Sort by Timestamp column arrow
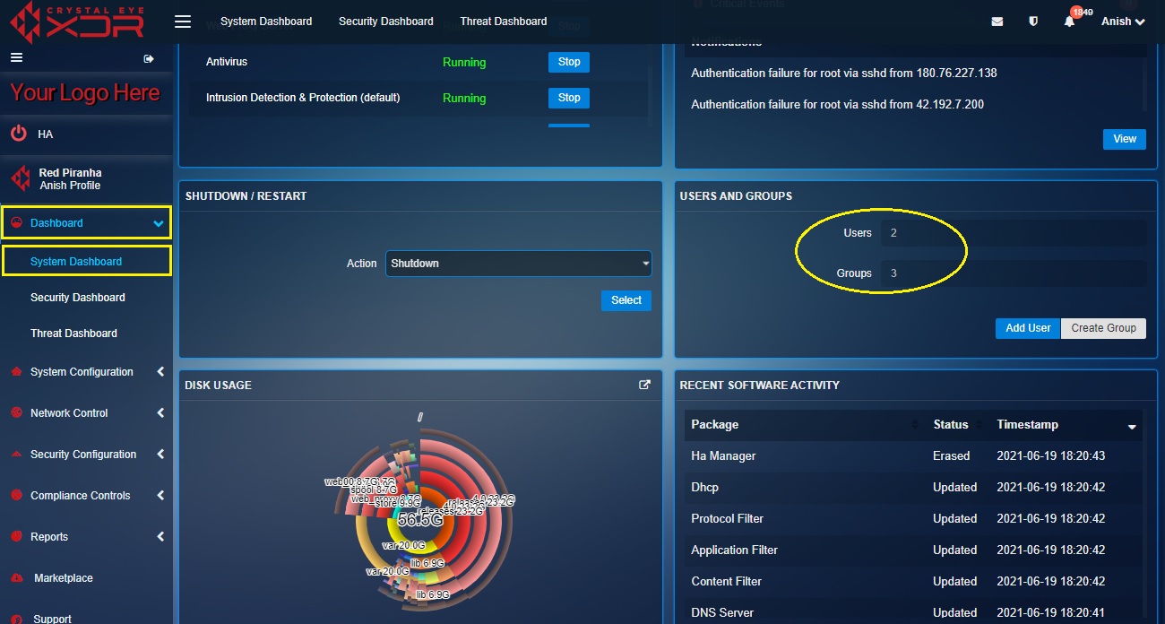Screen dimensions: 1165x624 tap(1132, 427)
